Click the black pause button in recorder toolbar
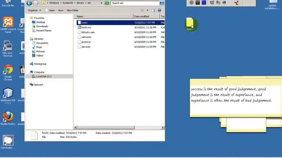The width and height of the screenshot is (282, 158). [x=198, y=3]
